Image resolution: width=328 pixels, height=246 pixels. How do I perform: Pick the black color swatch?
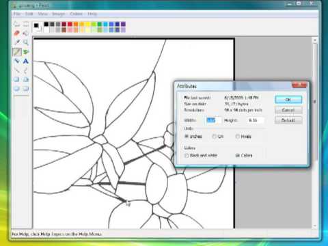[46, 24]
